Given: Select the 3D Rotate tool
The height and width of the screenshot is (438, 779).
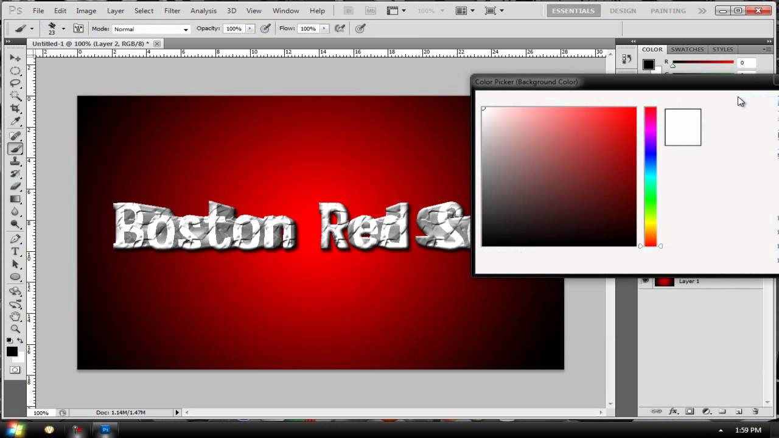Looking at the screenshot, I should click(15, 291).
